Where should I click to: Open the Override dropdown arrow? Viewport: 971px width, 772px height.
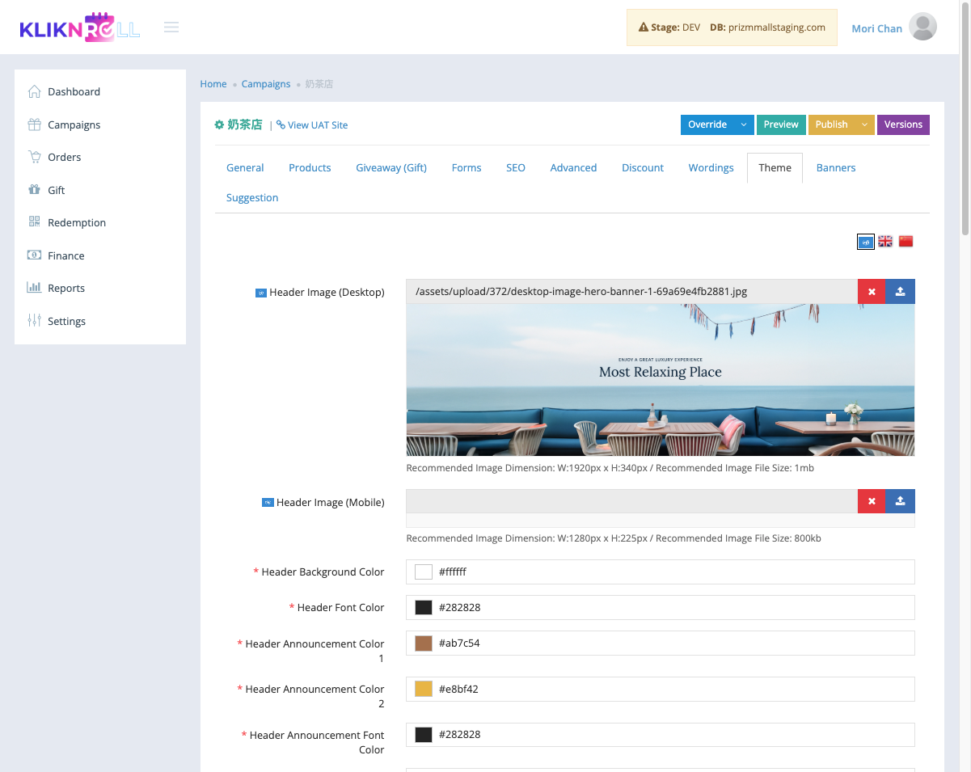click(x=744, y=124)
